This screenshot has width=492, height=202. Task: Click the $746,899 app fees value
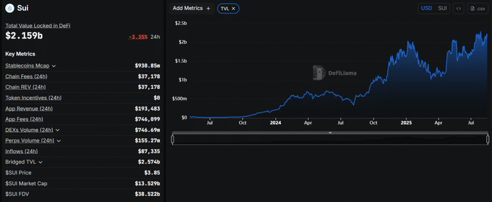click(149, 119)
